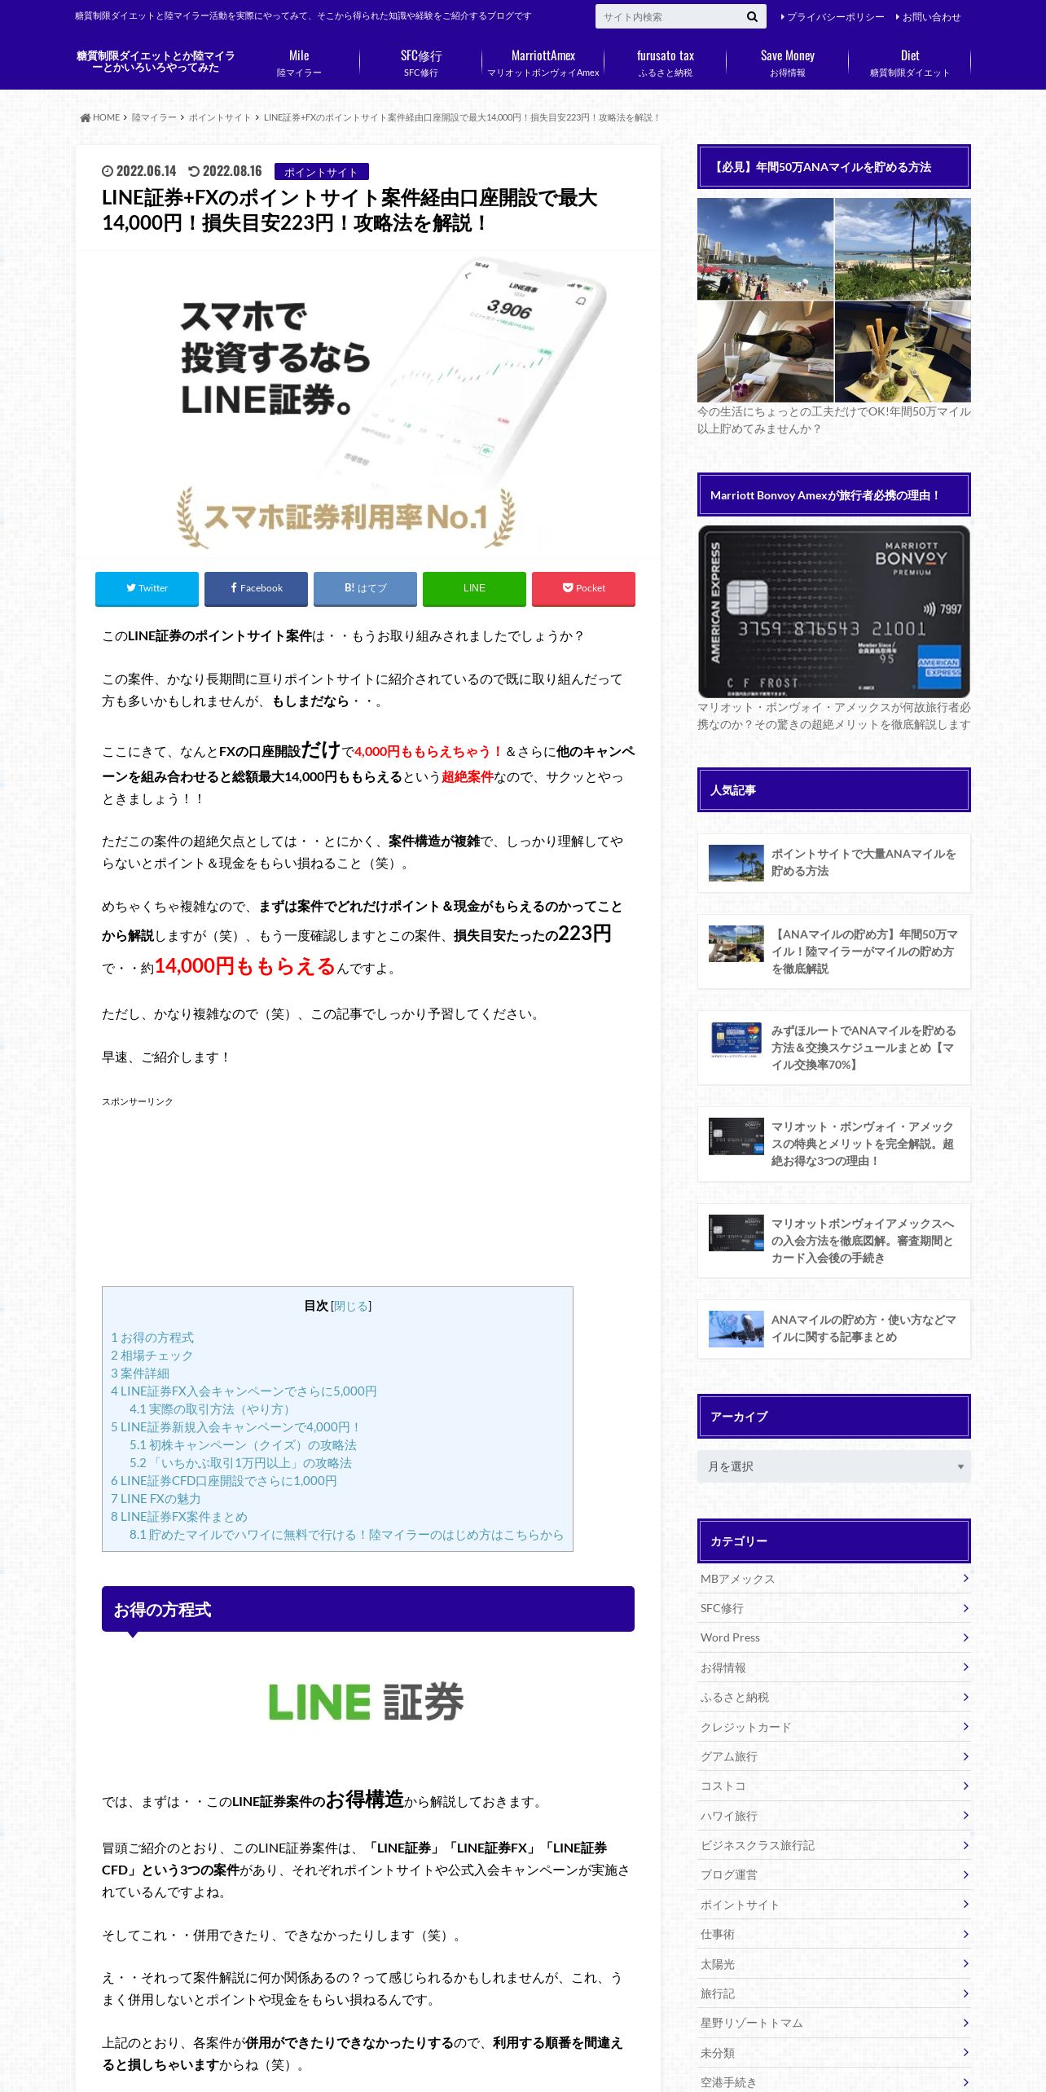Share via the green LINE button
The width and height of the screenshot is (1046, 2092).
474,588
